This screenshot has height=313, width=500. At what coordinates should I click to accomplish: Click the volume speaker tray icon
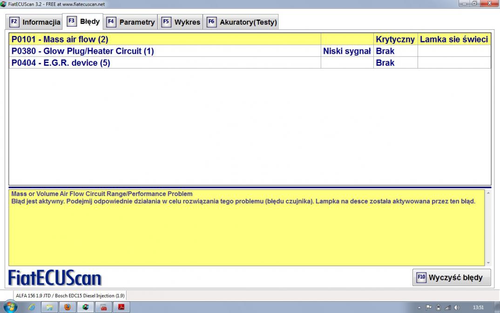(457, 307)
